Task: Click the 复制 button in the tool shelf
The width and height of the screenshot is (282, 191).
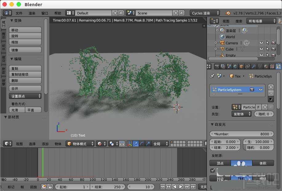Action: click(x=25, y=68)
